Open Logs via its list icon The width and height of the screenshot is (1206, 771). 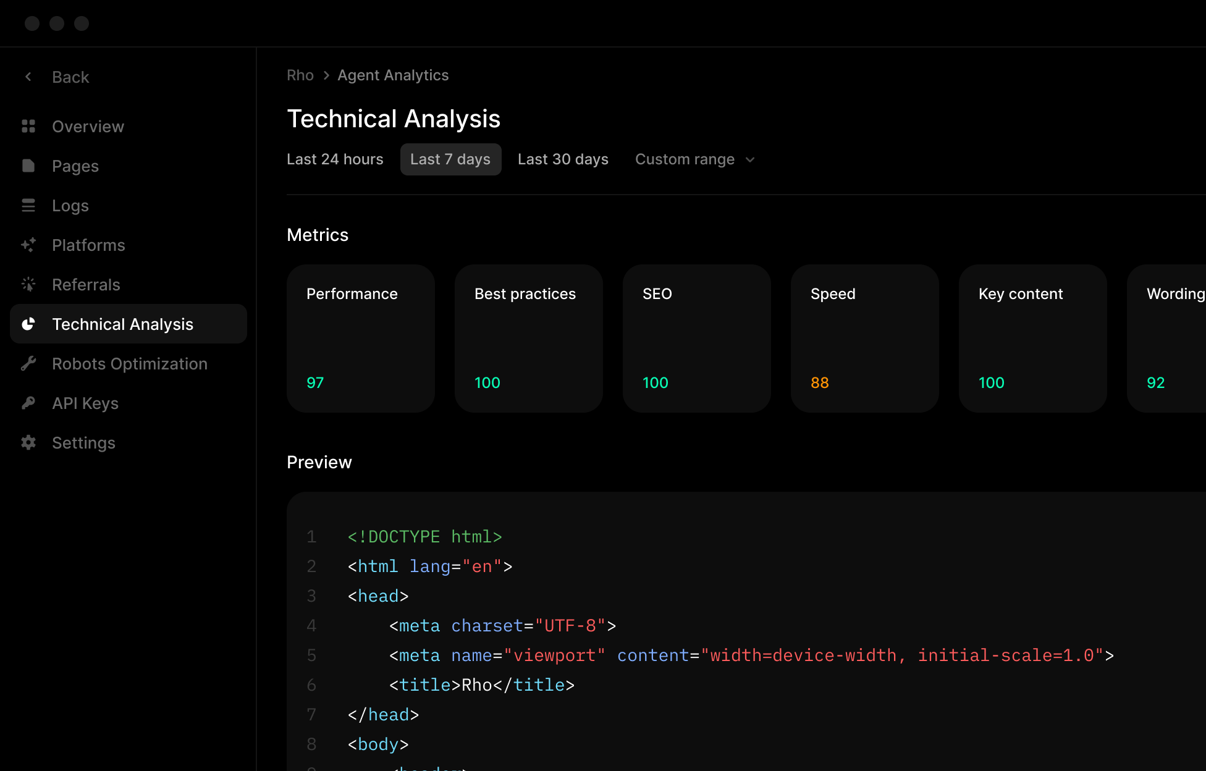[28, 205]
